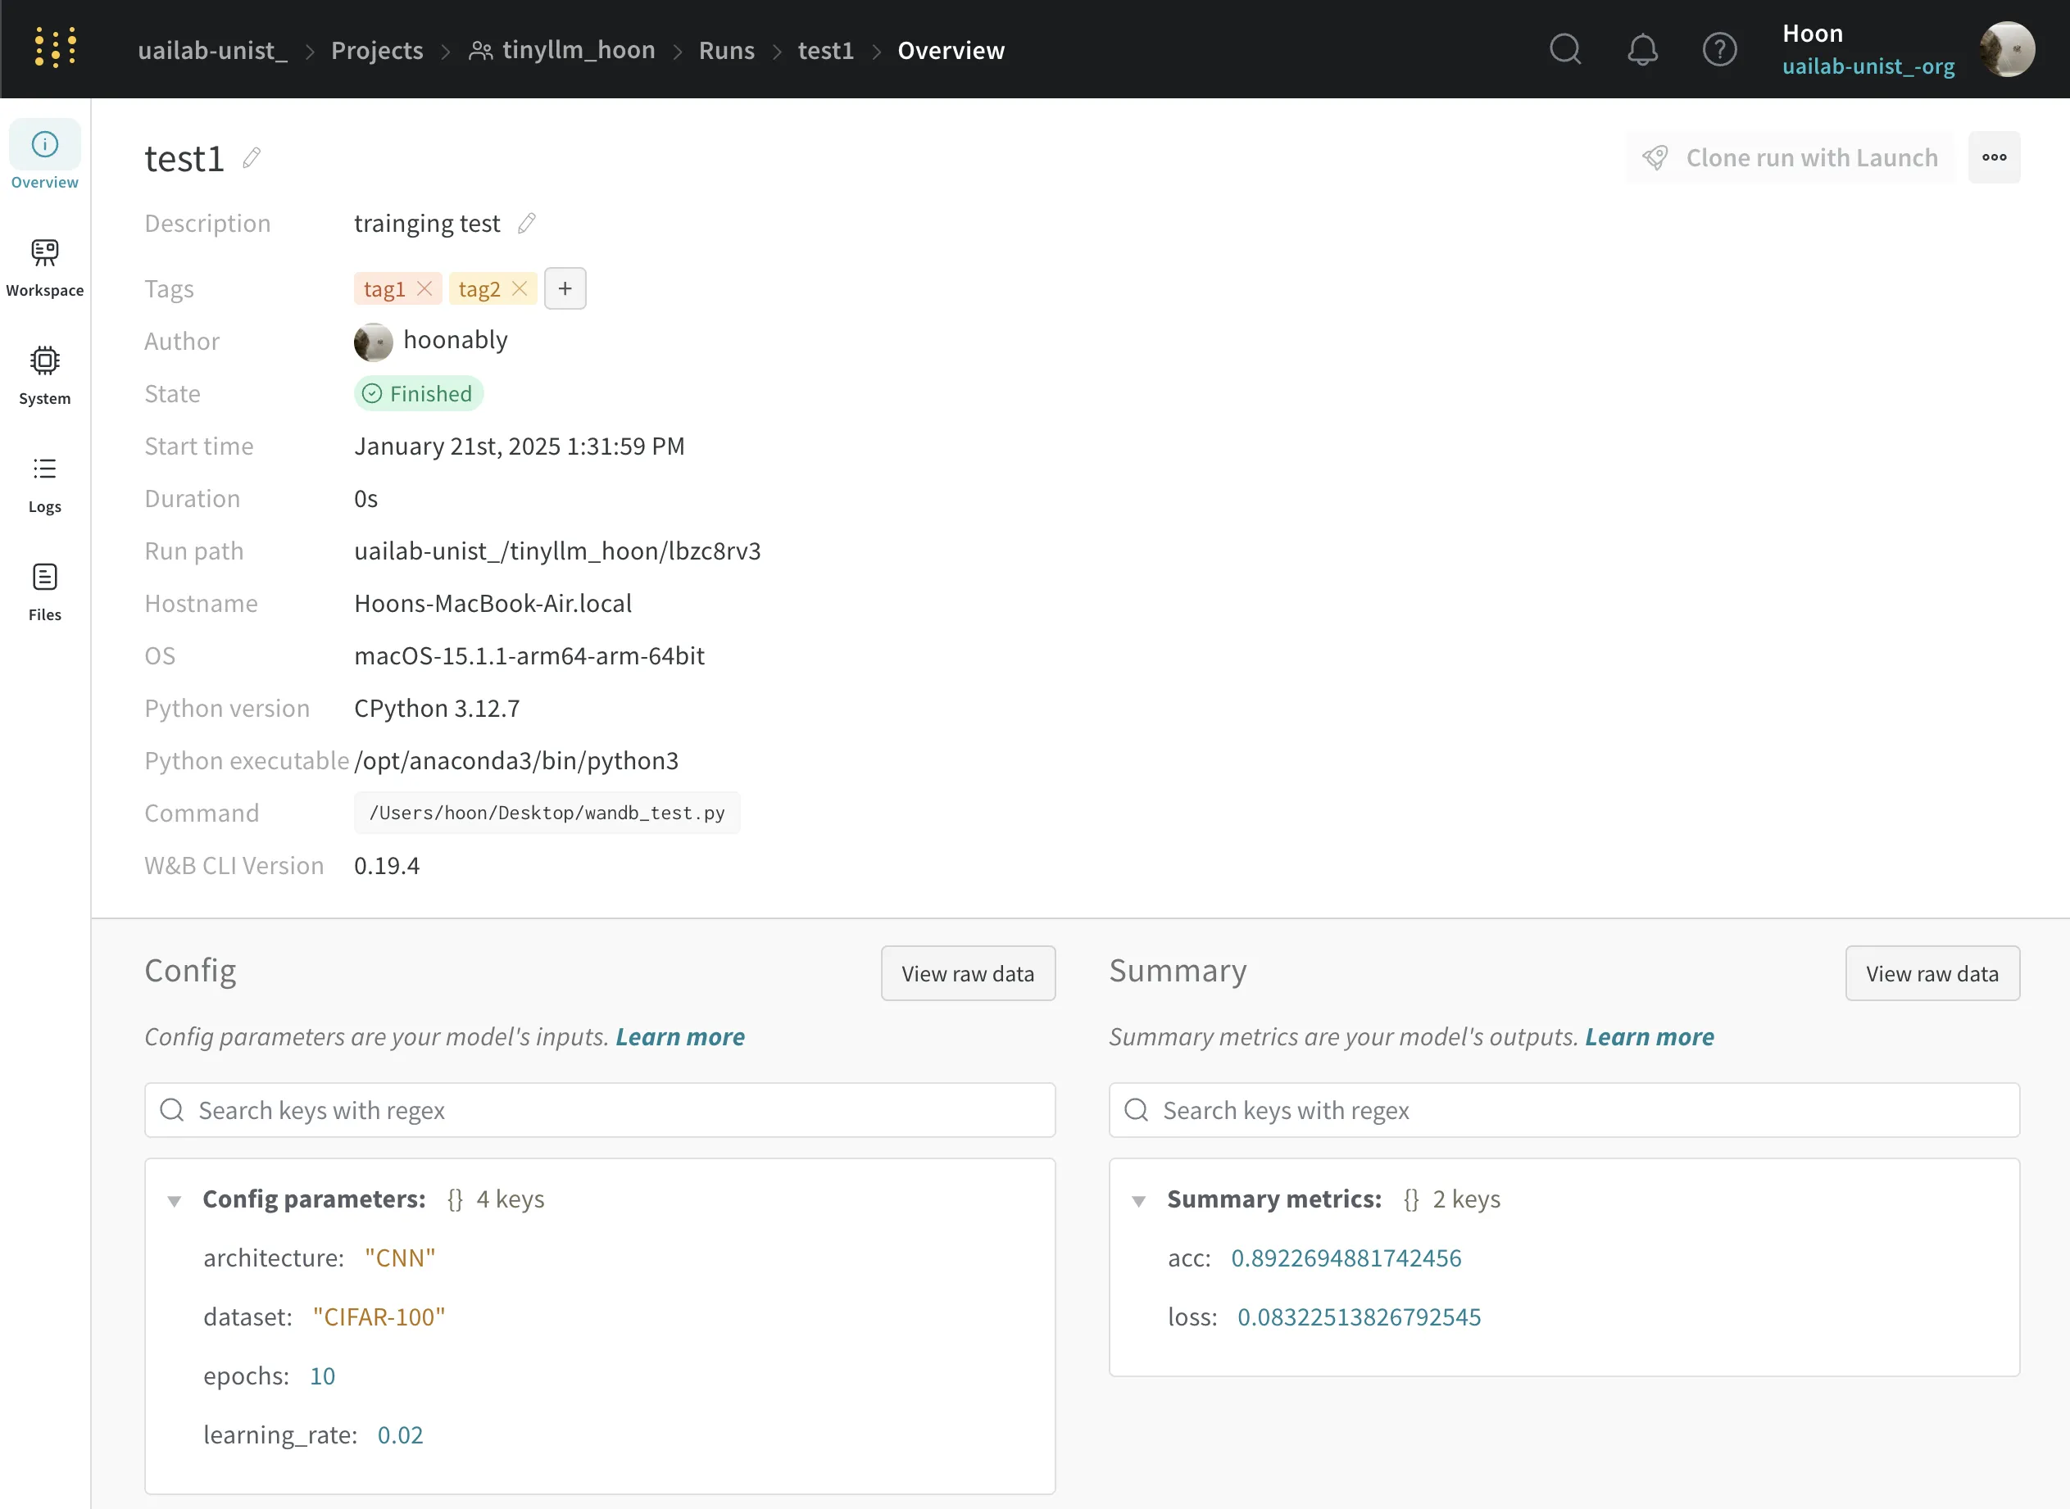Go to Files sidebar tab
Viewport: 2070px width, 1509px height.
coord(45,591)
